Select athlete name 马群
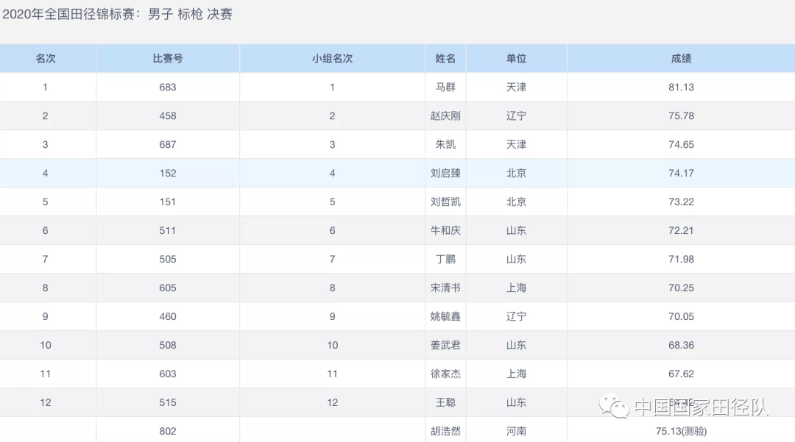 pyautogui.click(x=445, y=87)
